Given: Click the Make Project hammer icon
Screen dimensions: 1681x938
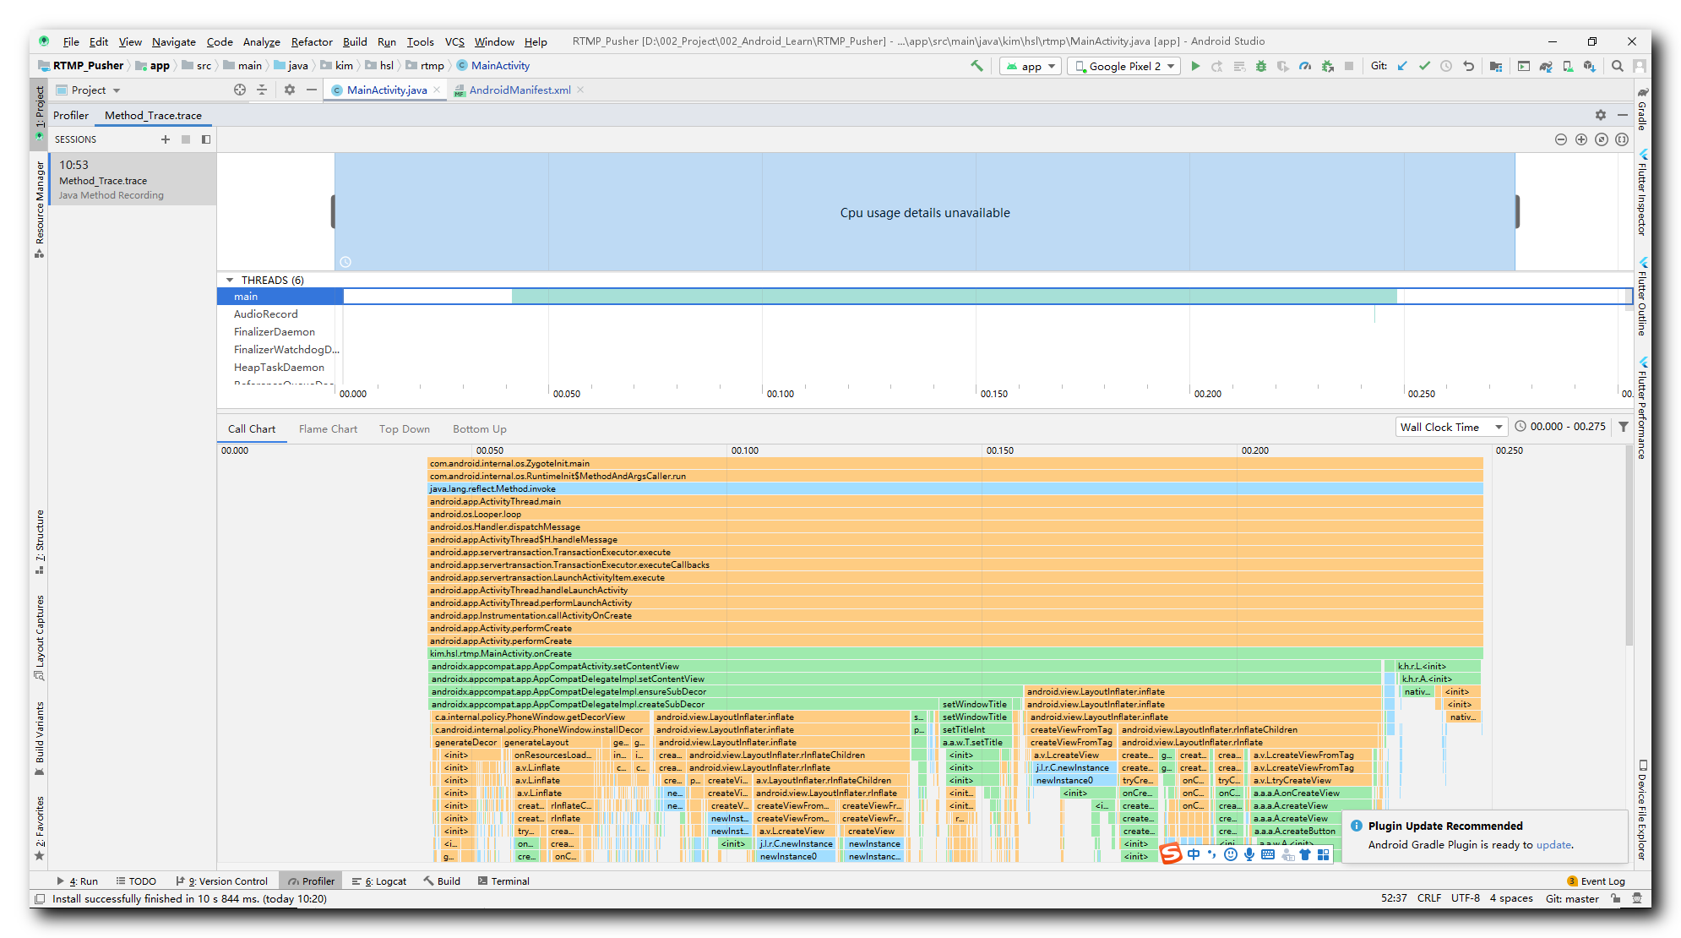Looking at the screenshot, I should point(977,66).
